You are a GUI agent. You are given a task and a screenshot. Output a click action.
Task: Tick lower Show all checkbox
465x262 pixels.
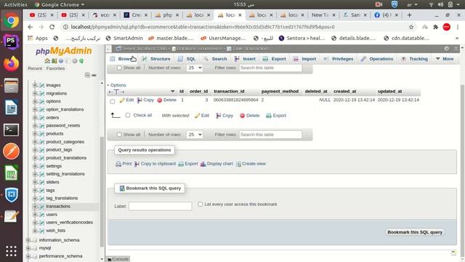click(119, 135)
